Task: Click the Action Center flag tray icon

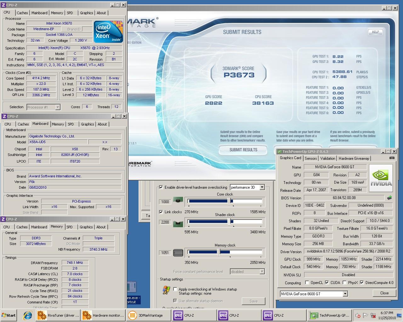Action: click(366, 315)
